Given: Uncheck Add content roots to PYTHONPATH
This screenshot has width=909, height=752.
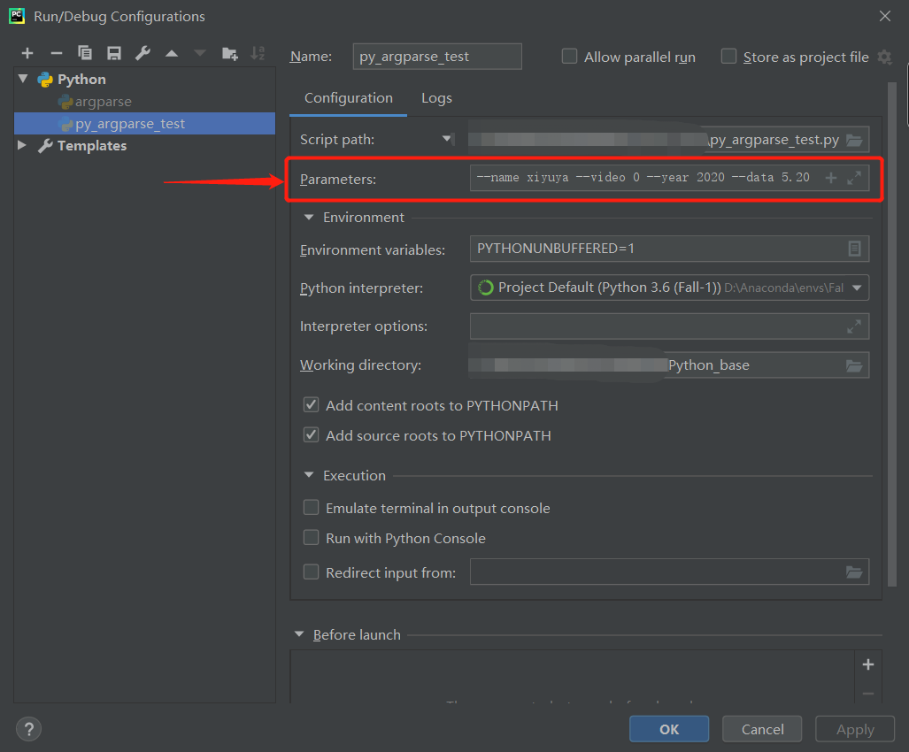Looking at the screenshot, I should coord(312,405).
